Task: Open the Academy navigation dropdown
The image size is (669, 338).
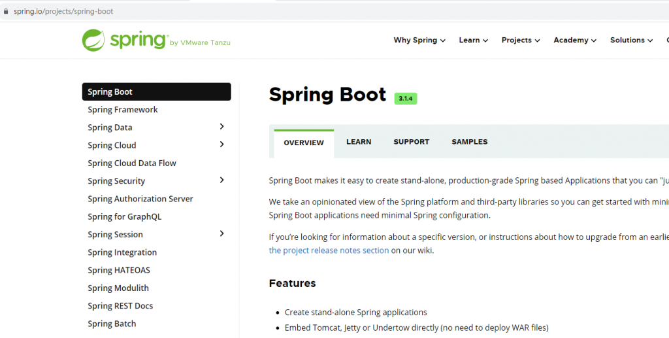Action: (575, 40)
